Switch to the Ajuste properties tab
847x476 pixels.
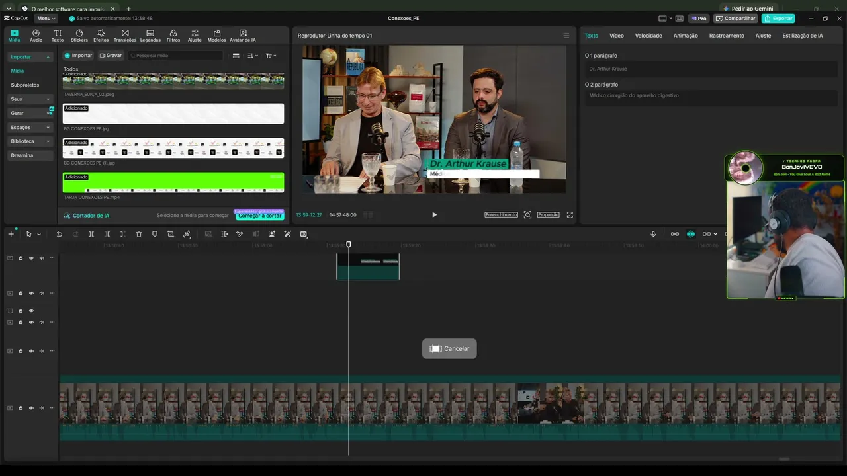(x=763, y=36)
